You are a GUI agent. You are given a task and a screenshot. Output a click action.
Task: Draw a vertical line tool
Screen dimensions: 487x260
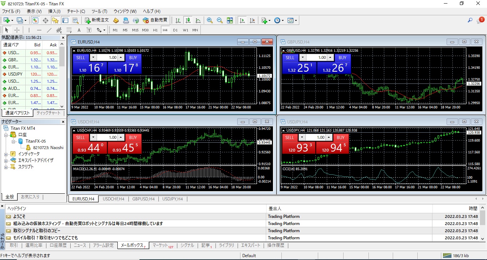click(x=29, y=30)
